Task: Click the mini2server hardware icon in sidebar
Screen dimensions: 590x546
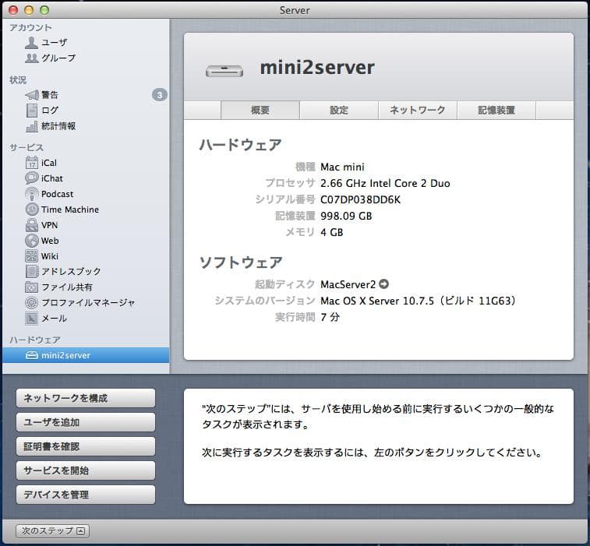Action: 32,355
